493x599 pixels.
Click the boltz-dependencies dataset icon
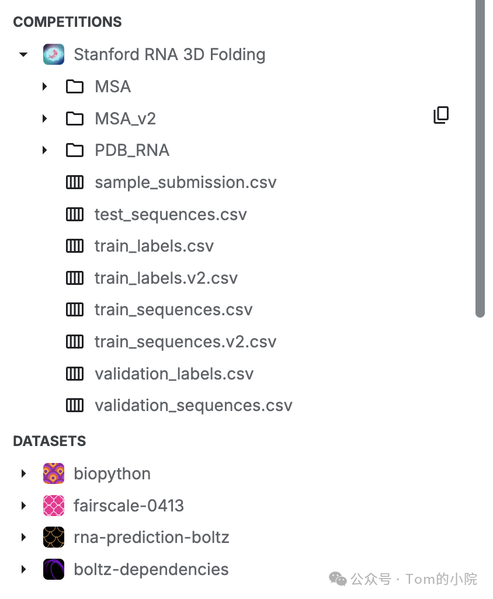54,569
